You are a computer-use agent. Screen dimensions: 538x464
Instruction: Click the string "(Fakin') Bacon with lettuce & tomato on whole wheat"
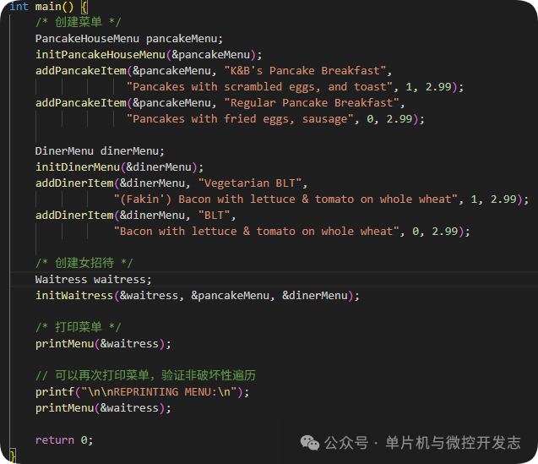[285, 199]
